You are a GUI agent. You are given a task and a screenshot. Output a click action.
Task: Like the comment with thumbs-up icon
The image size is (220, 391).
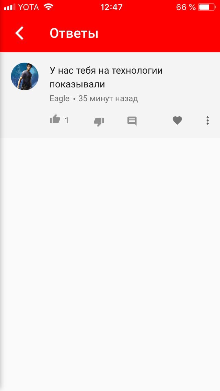click(x=55, y=119)
